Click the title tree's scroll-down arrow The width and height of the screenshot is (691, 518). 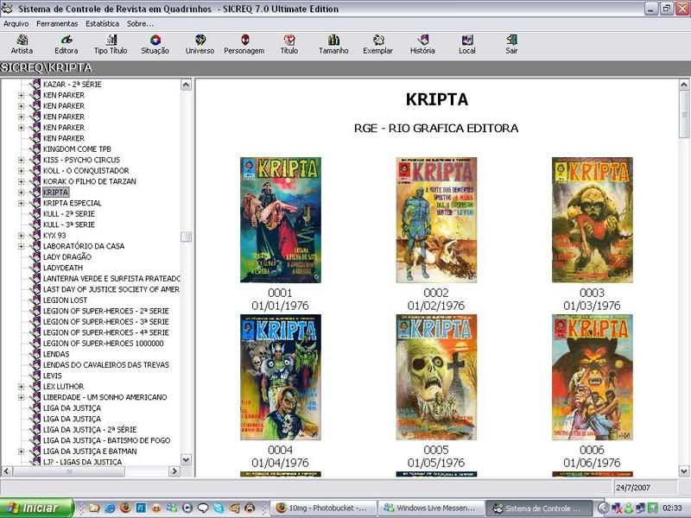pos(186,460)
